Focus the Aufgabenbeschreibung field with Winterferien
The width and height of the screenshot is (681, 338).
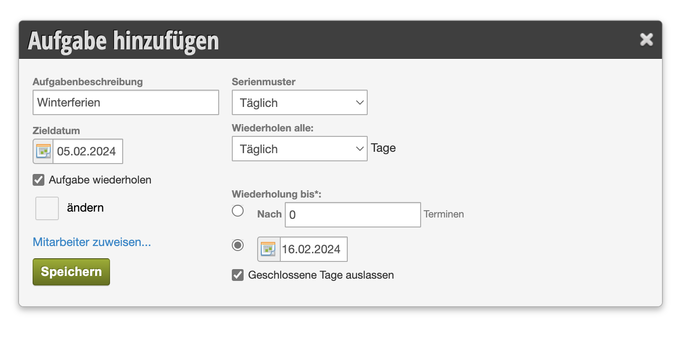(126, 102)
